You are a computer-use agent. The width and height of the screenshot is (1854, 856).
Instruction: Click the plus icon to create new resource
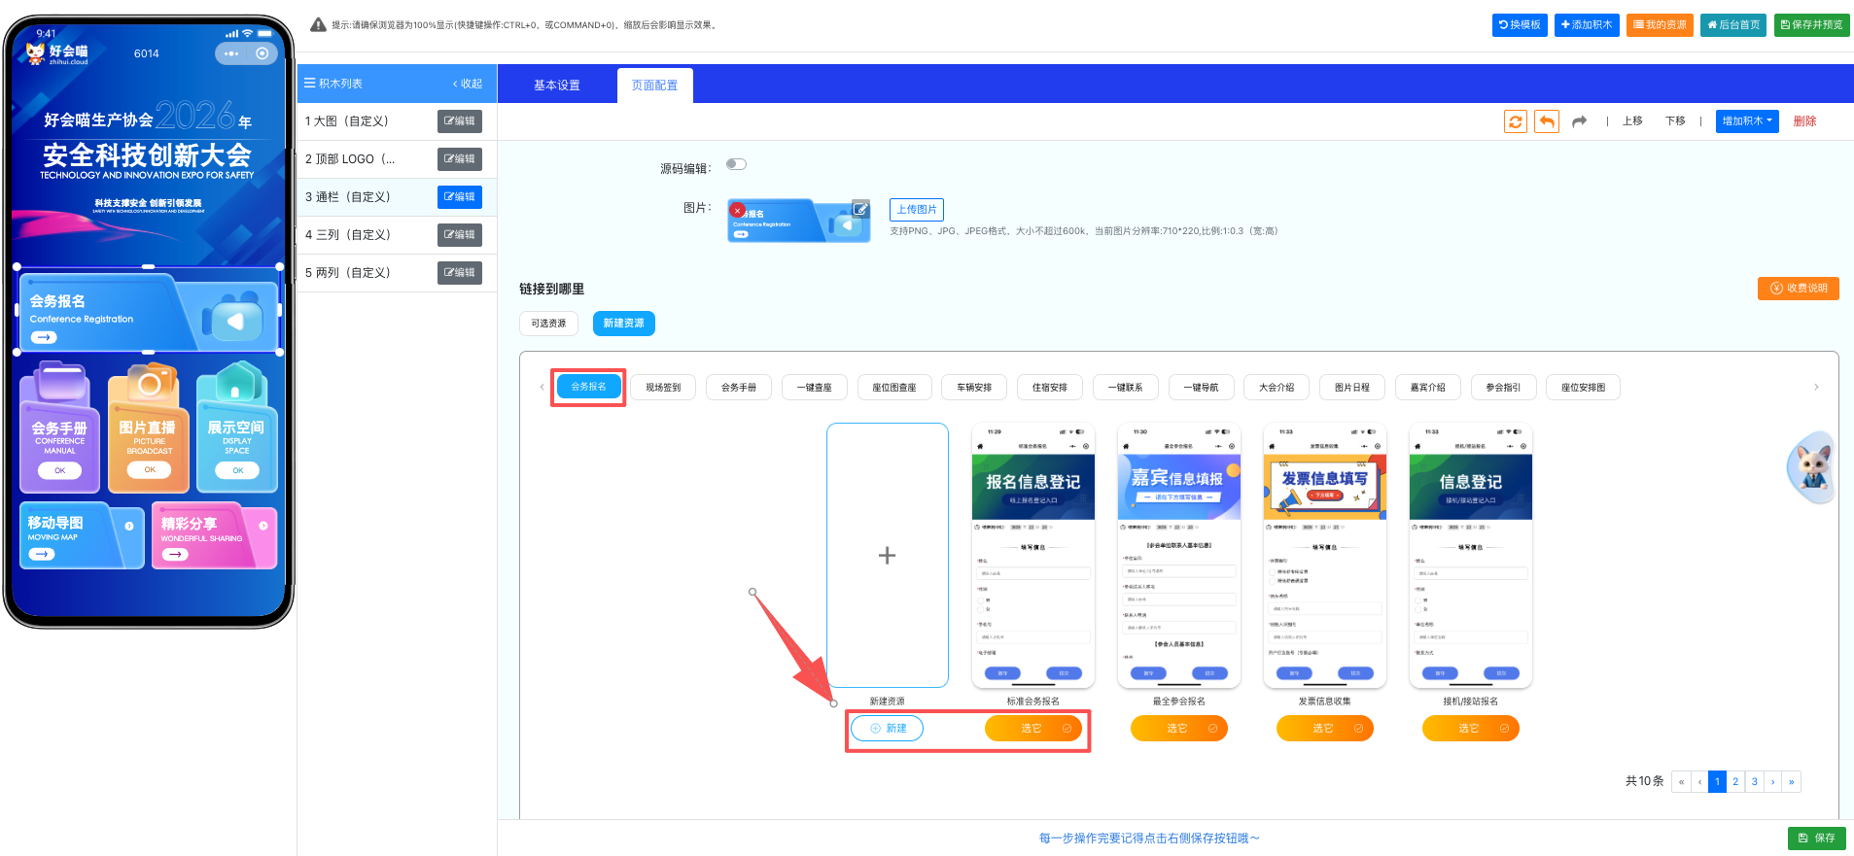click(887, 556)
